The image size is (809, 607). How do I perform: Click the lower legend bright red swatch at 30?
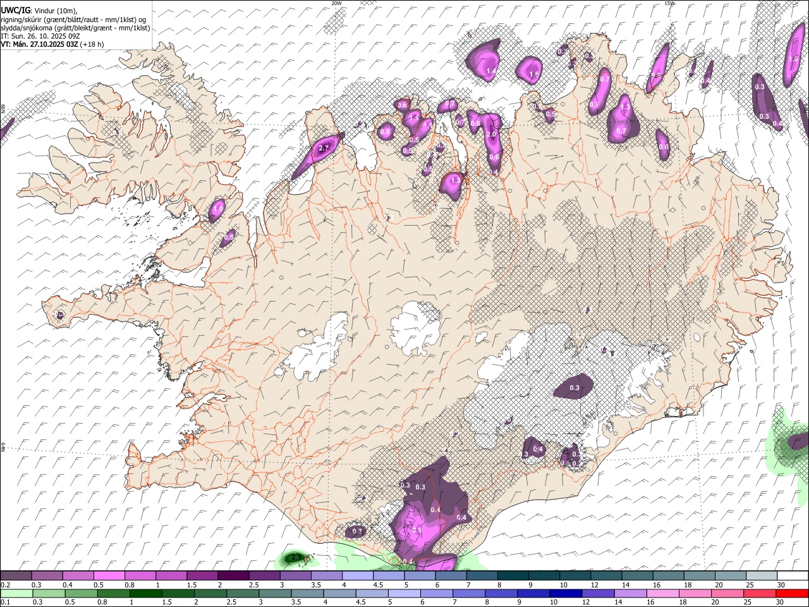pyautogui.click(x=792, y=593)
